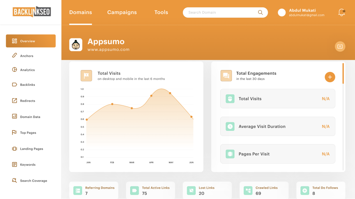The height and width of the screenshot is (199, 355).
Task: Click the Referring Domains icon
Action: [x=78, y=191]
